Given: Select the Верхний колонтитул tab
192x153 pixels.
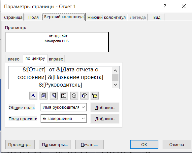Looking at the screenshot, I should pos(64,17).
